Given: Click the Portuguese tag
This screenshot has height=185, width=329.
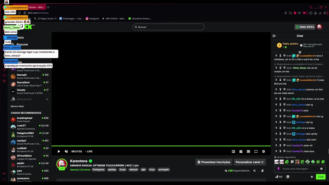Looking at the screenshot, I should pyautogui.click(x=98, y=170).
